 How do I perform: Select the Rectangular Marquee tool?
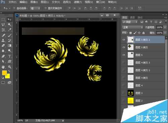3,19
